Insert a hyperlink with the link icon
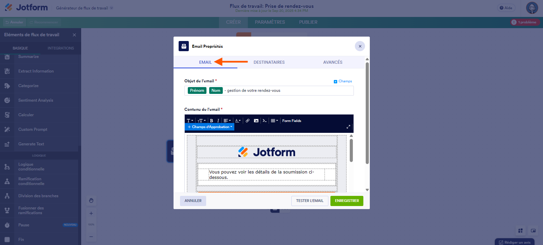 click(248, 121)
